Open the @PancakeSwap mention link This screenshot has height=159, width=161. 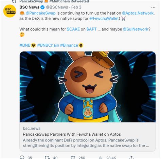pos(41,13)
